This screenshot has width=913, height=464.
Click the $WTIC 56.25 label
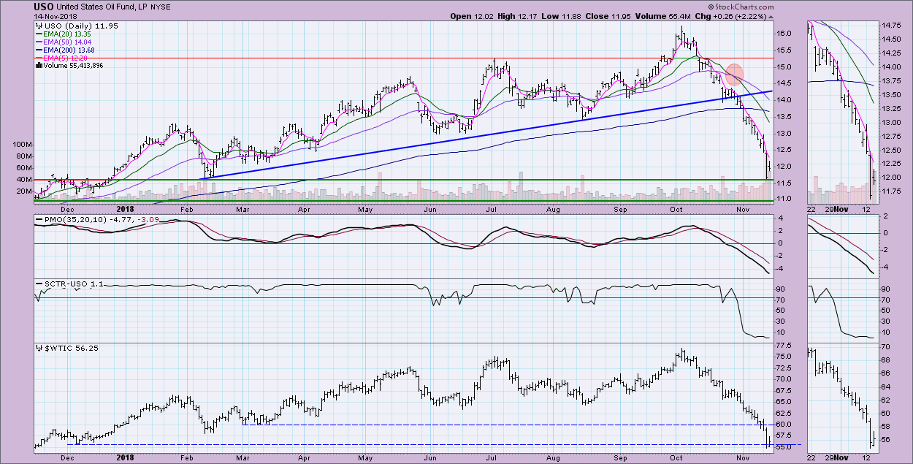[71, 349]
